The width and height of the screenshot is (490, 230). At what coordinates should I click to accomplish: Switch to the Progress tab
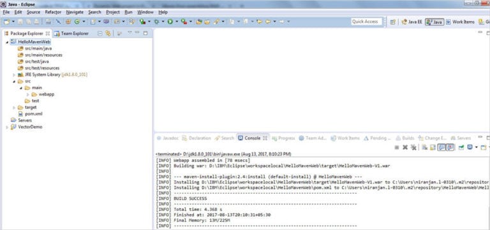[x=283, y=138]
